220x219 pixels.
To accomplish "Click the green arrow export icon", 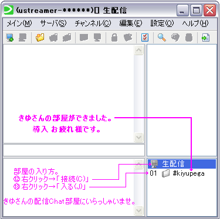I will tap(205, 37).
